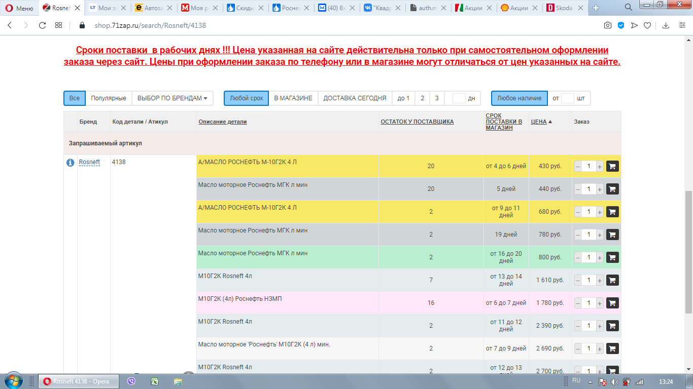Image resolution: width=693 pixels, height=389 pixels.
Task: Click the minimum stock 'шт' input field
Action: click(x=568, y=98)
